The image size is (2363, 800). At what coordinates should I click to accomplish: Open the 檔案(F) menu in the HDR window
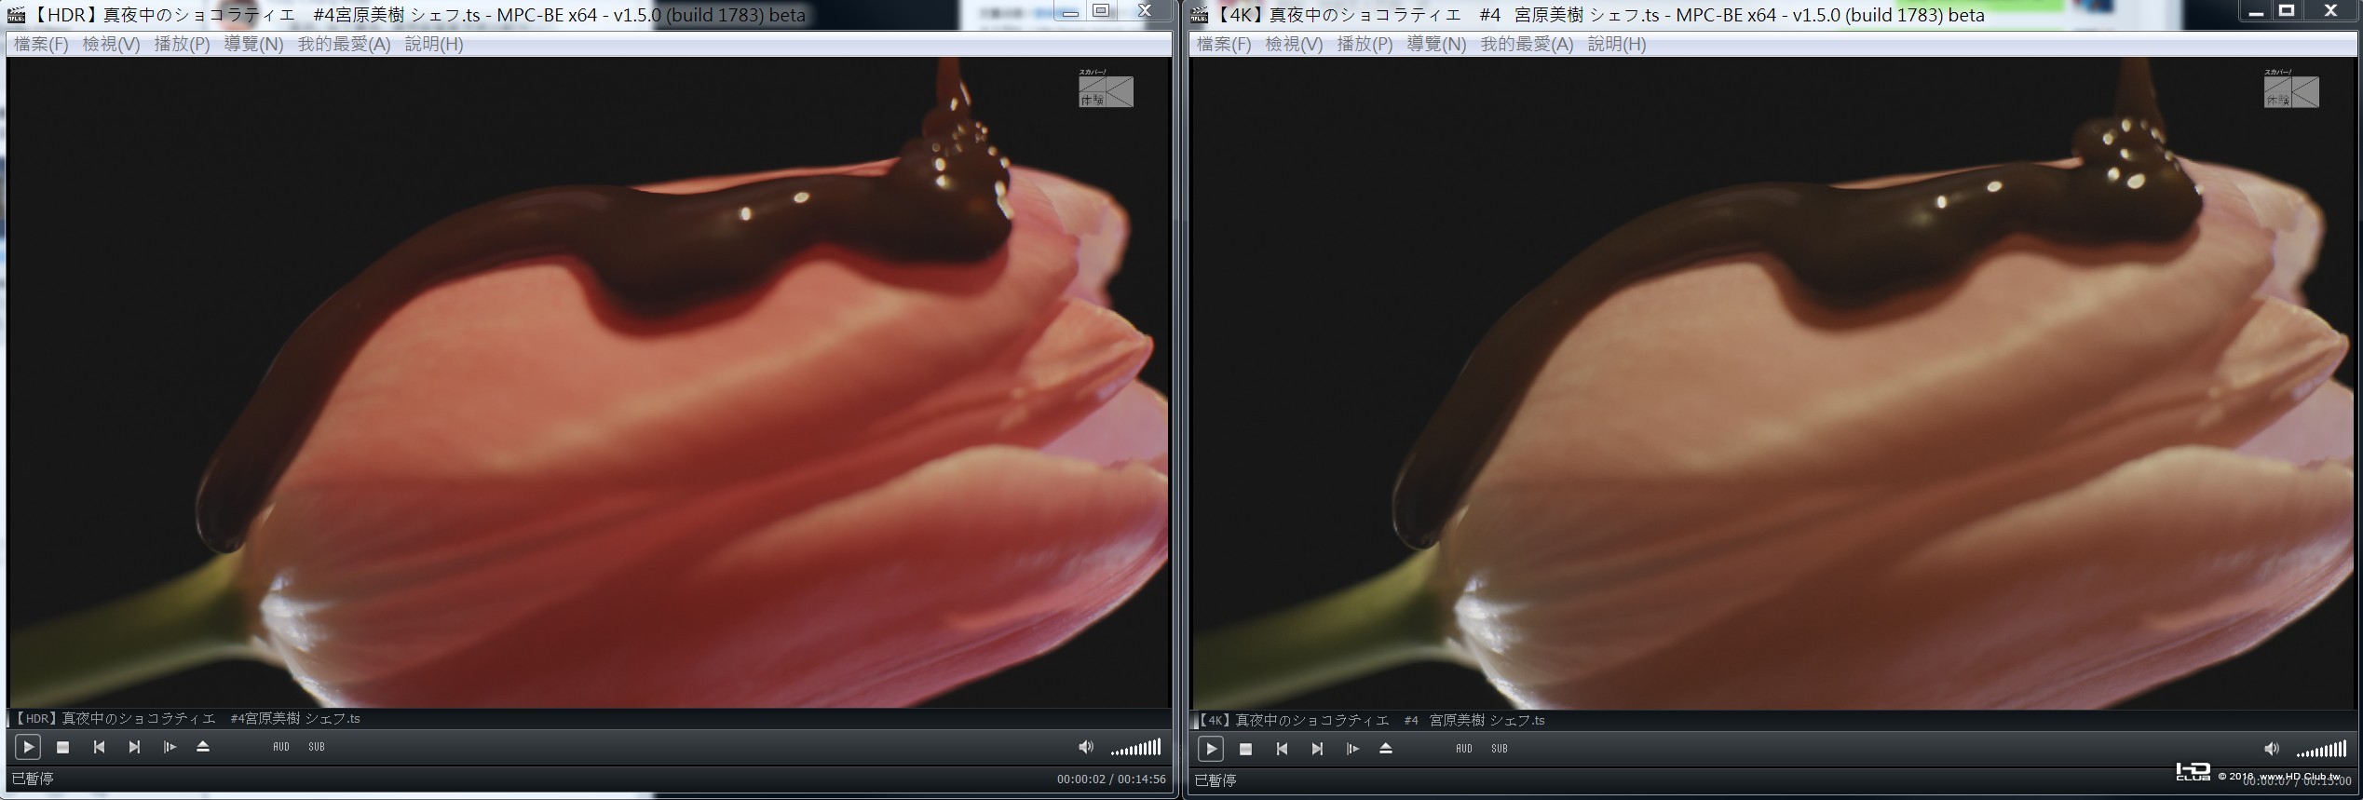coord(41,44)
